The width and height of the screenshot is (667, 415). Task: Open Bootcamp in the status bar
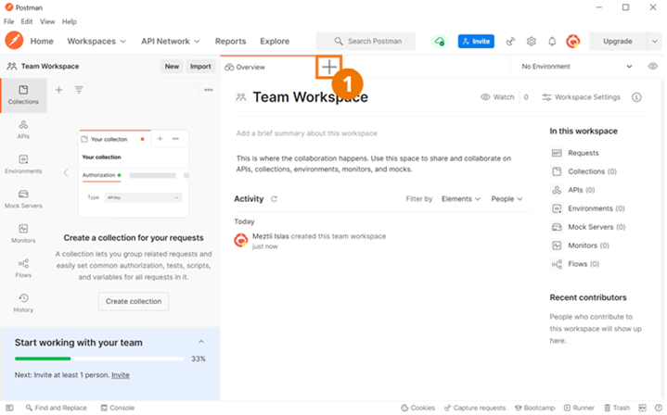(x=534, y=408)
